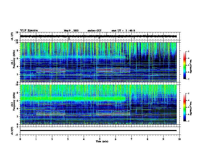The height and width of the screenshot is (156, 202).
Task: Click the ch.2 spectrogram color scale bar
Action: pos(185,107)
